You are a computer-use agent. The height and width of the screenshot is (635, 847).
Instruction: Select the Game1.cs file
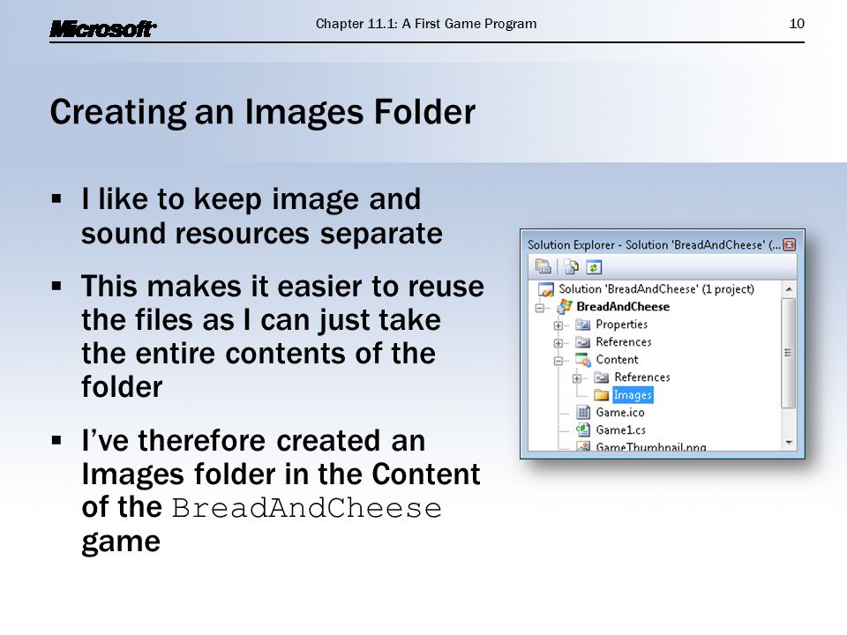620,430
